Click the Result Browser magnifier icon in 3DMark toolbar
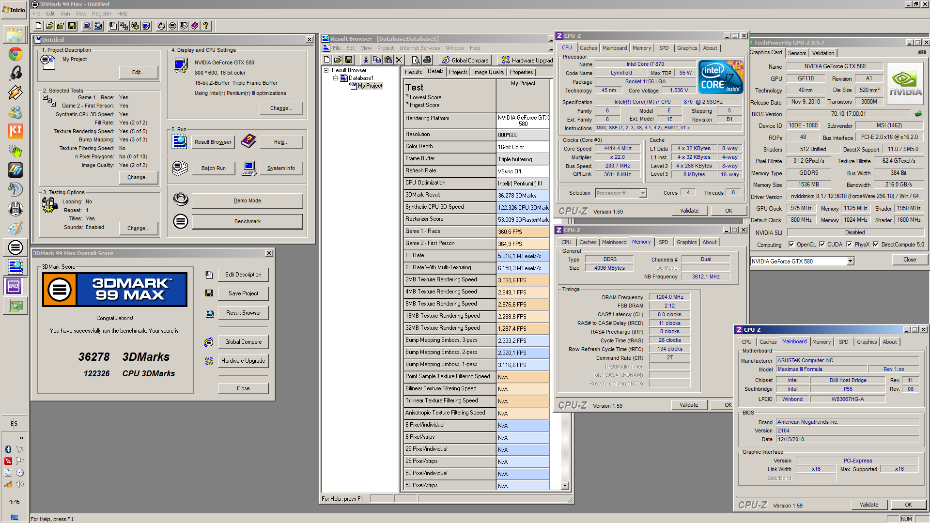Image resolution: width=930 pixels, height=523 pixels. (98, 26)
